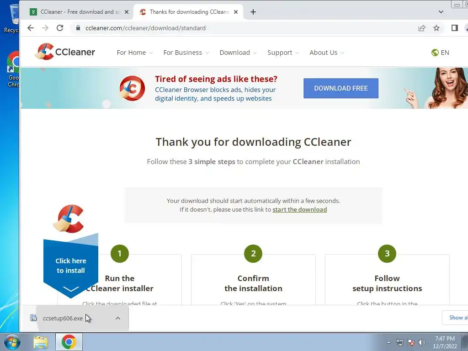The width and height of the screenshot is (468, 351).
Task: Open the Windows Start menu
Action: tap(12, 342)
